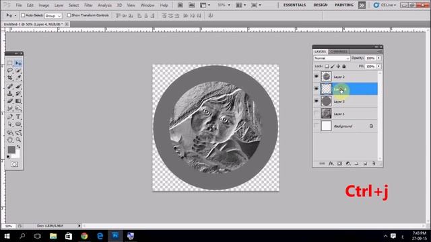Open View Extras dropdown
Screen dimensions: 431x242
point(205,5)
